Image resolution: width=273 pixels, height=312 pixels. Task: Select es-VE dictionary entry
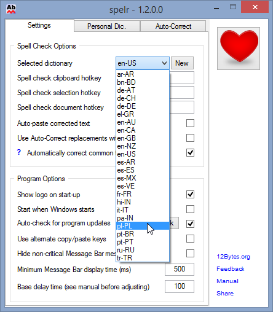(143, 186)
